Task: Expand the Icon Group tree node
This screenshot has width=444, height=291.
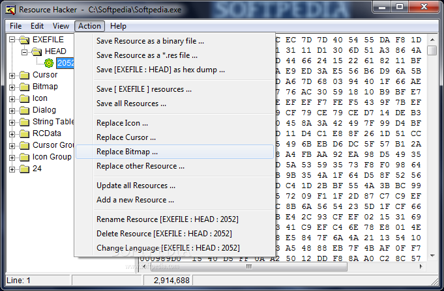Action: pyautogui.click(x=12, y=158)
